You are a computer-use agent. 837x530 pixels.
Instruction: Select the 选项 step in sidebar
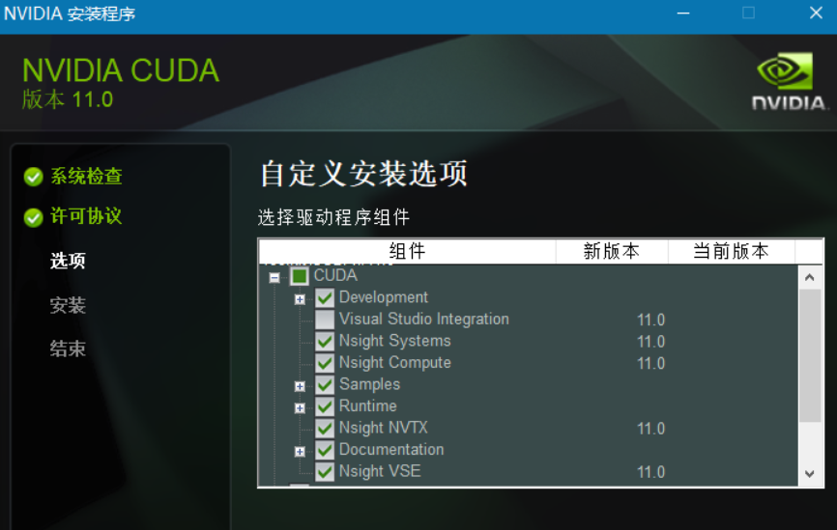coord(68,261)
